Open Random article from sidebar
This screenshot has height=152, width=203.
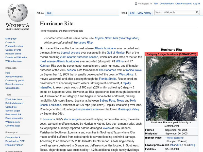[x=13, y=54]
